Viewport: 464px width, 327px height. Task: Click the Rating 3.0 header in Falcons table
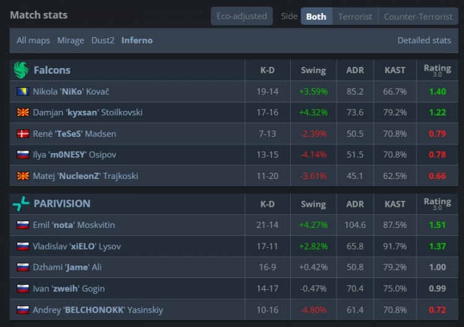pos(437,70)
